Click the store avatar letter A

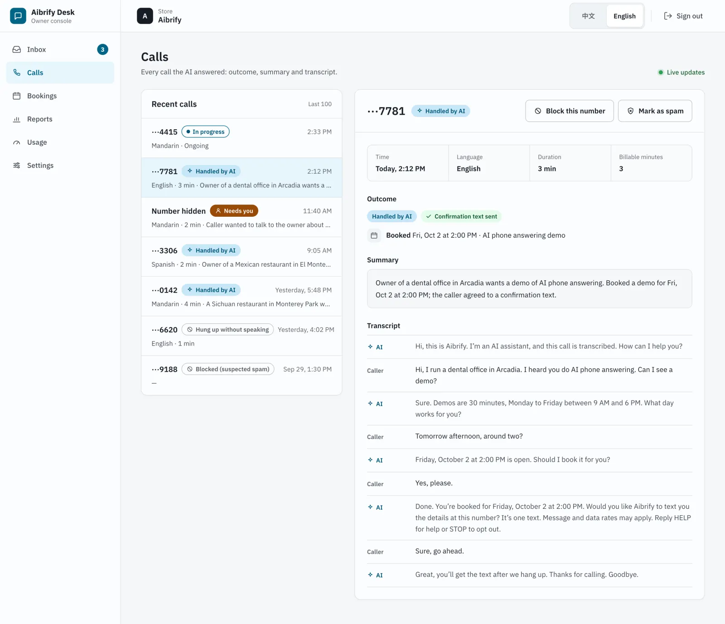click(x=145, y=16)
